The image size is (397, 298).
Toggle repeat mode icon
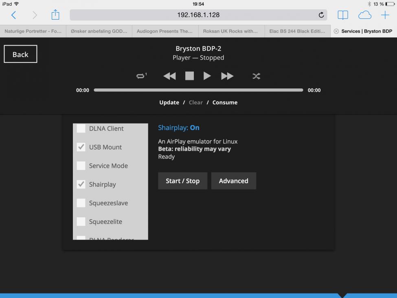coord(141,76)
